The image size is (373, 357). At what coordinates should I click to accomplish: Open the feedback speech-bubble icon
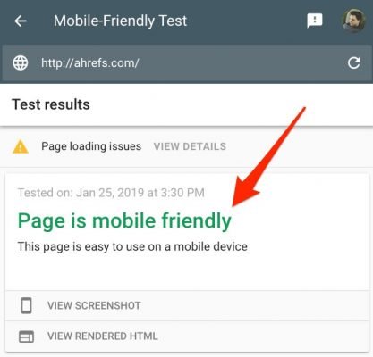pyautogui.click(x=315, y=21)
